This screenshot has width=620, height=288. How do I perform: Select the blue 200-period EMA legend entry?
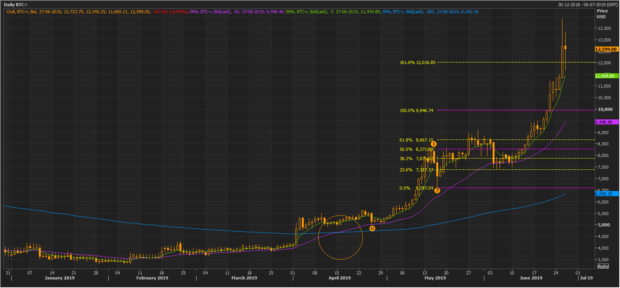tap(430, 12)
